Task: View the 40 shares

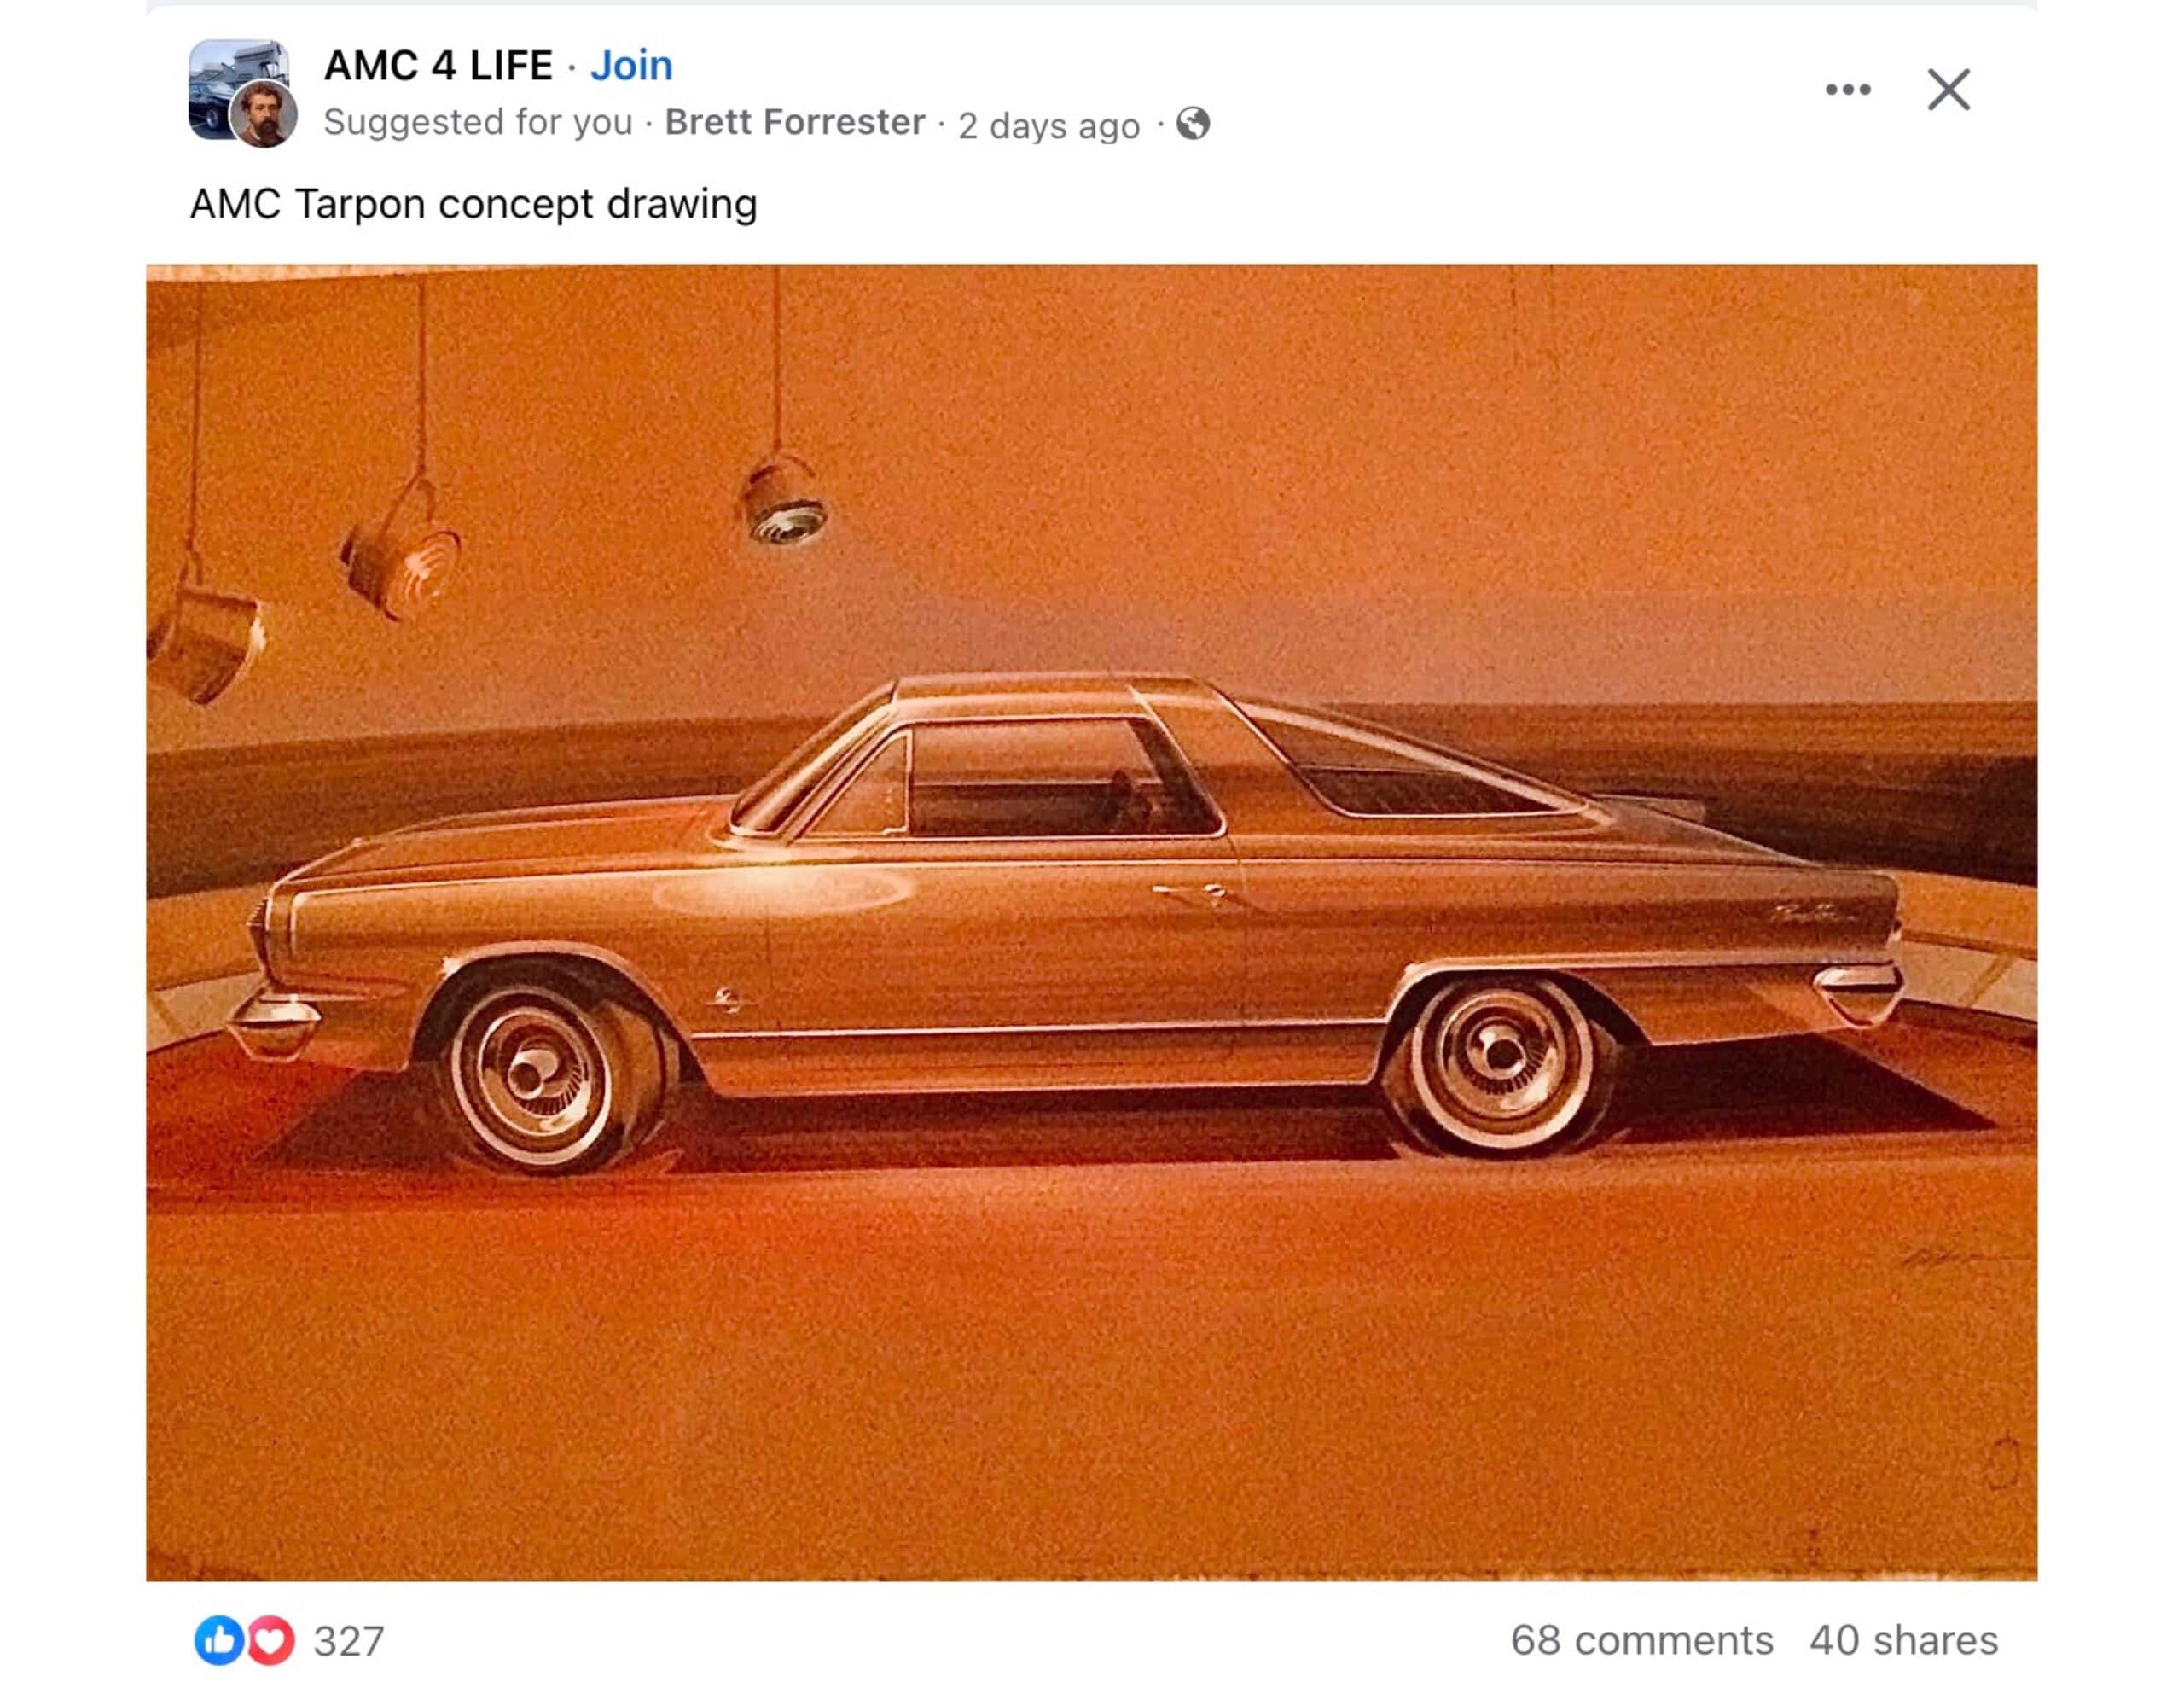Action: click(1903, 1640)
